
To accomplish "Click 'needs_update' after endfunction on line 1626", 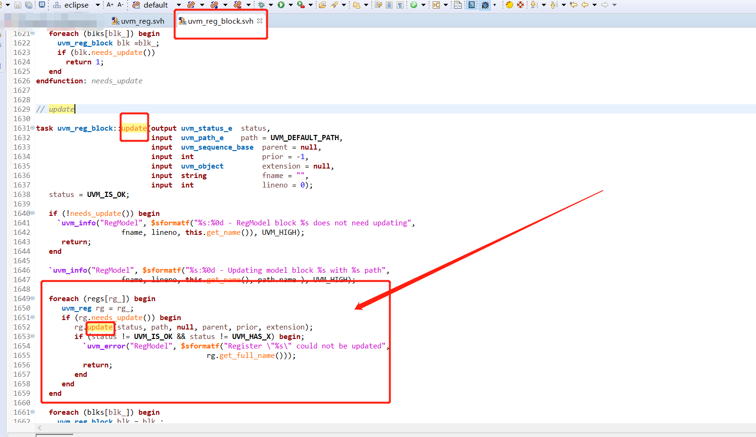I will tap(117, 81).
